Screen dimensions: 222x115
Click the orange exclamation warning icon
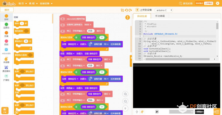pyautogui.click(x=128, y=17)
